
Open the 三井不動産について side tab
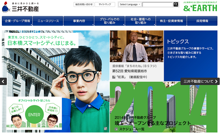200,81
